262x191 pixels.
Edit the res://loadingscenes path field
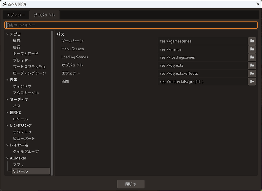pyautogui.click(x=203, y=57)
